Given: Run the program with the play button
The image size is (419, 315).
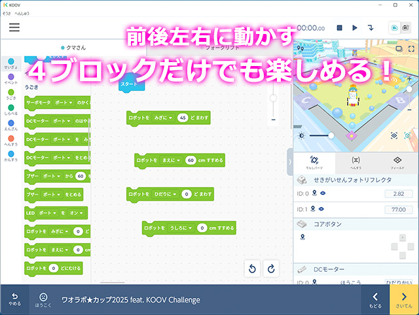Looking at the screenshot, I should pos(355,27).
